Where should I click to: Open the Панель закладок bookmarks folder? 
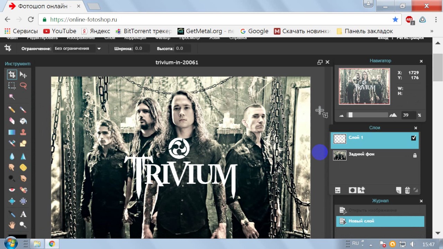pos(364,31)
